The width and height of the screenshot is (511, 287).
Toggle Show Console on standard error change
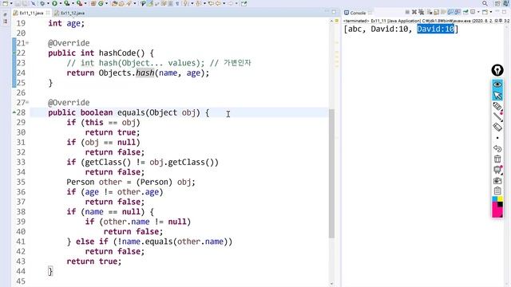click(458, 12)
